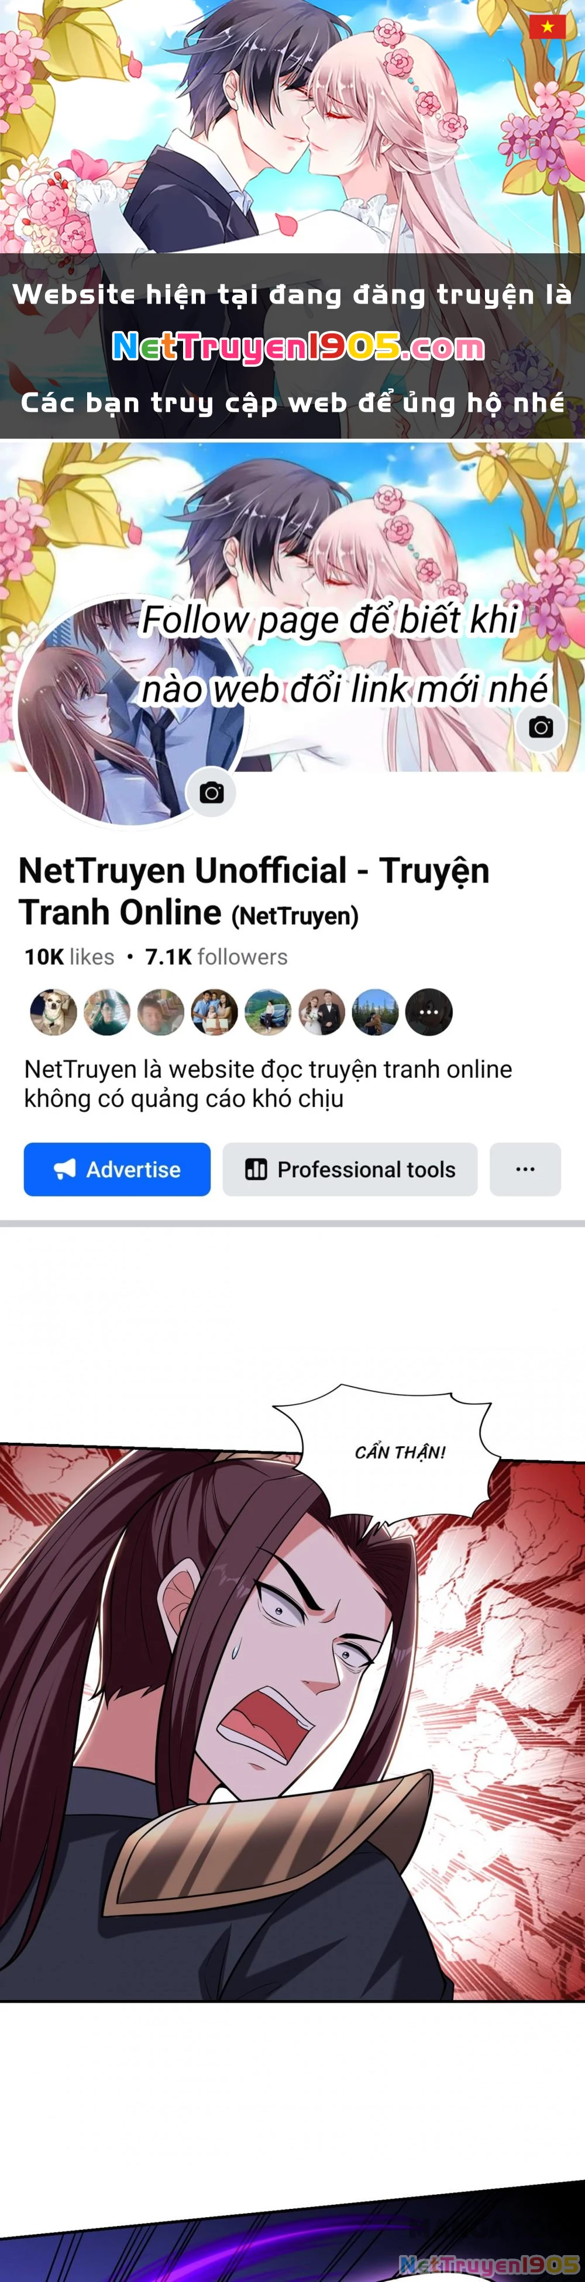View the 7.1K followers list
585x2282 pixels.
click(x=216, y=957)
